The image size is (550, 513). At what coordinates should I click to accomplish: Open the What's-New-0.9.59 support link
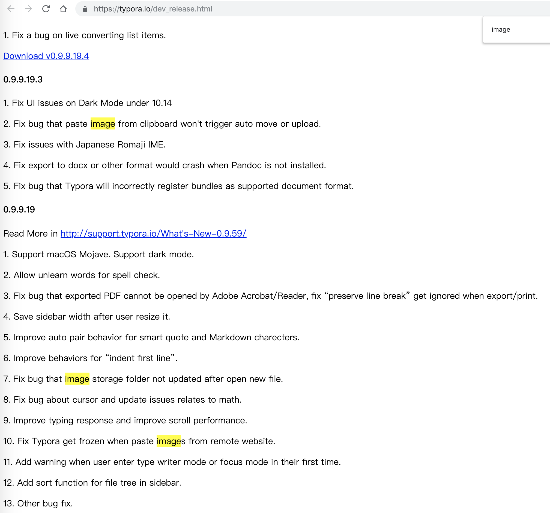(x=153, y=234)
